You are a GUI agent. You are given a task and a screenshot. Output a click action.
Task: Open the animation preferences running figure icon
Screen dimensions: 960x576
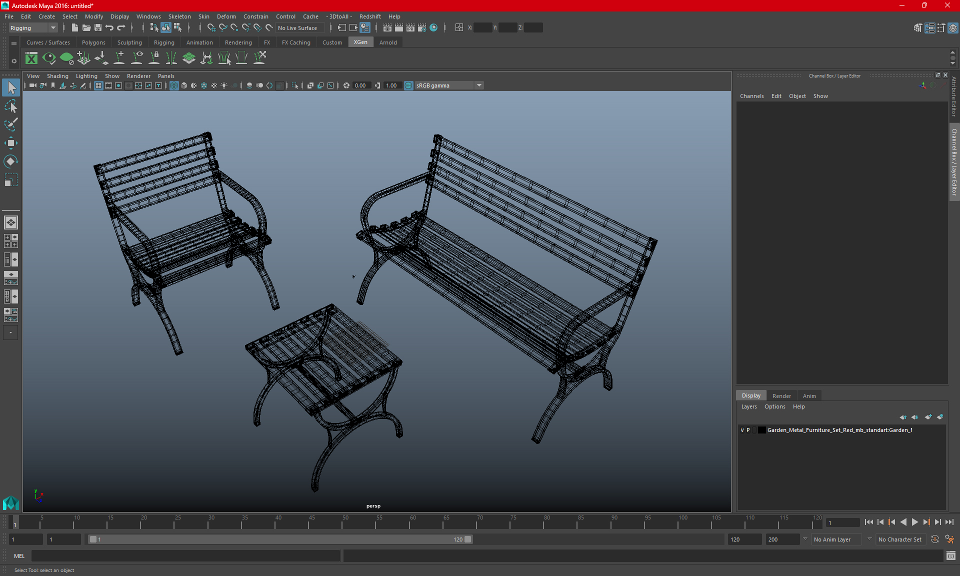coord(949,539)
